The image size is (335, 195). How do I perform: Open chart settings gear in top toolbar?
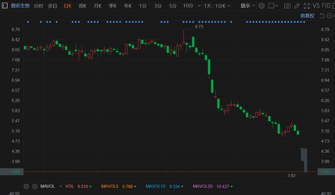click(x=261, y=6)
